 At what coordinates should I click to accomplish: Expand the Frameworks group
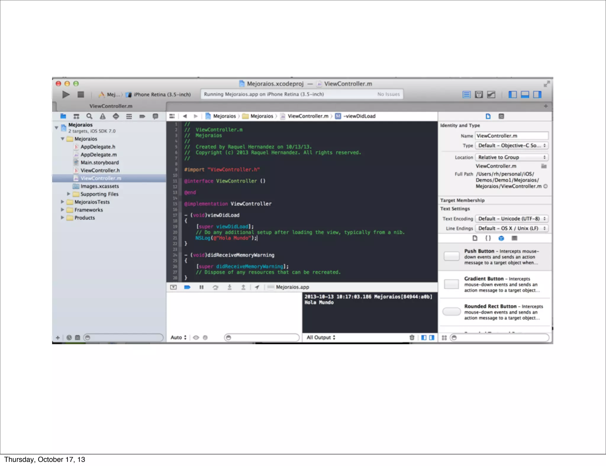pos(62,210)
